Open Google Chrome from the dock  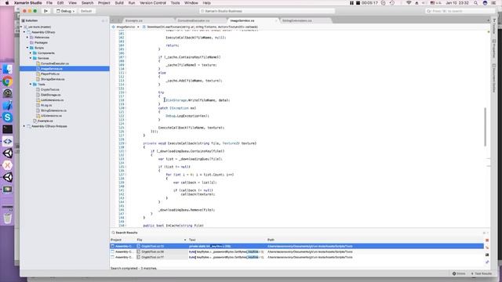7,81
